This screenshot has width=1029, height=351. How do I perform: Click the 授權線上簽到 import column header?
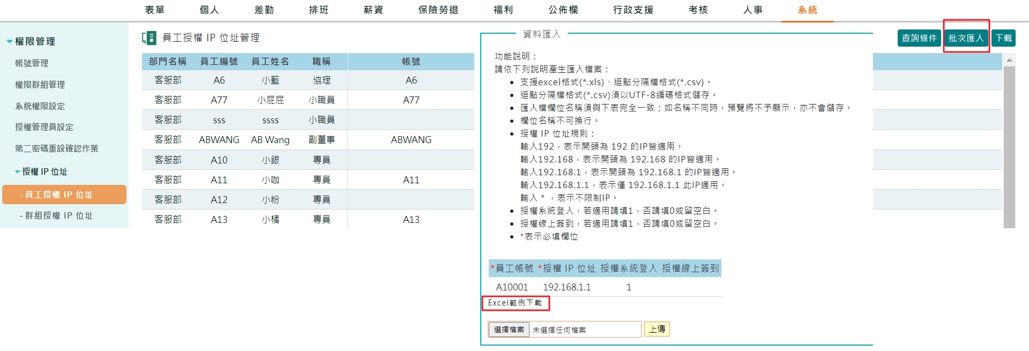click(690, 268)
